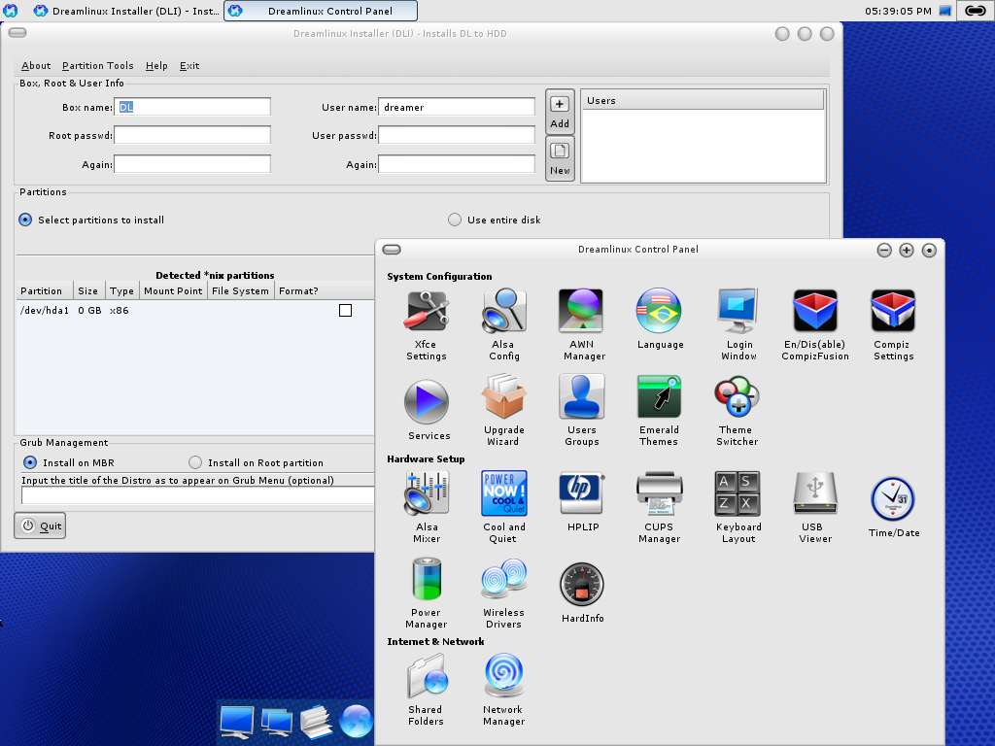Switch to Dreamlinux Control Panel taskbar entry

321,11
